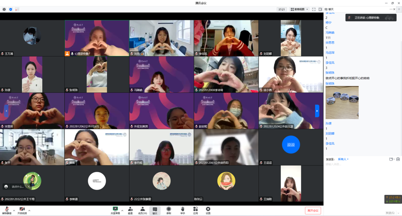Expand share screen options arrow

pyautogui.click(x=122, y=211)
